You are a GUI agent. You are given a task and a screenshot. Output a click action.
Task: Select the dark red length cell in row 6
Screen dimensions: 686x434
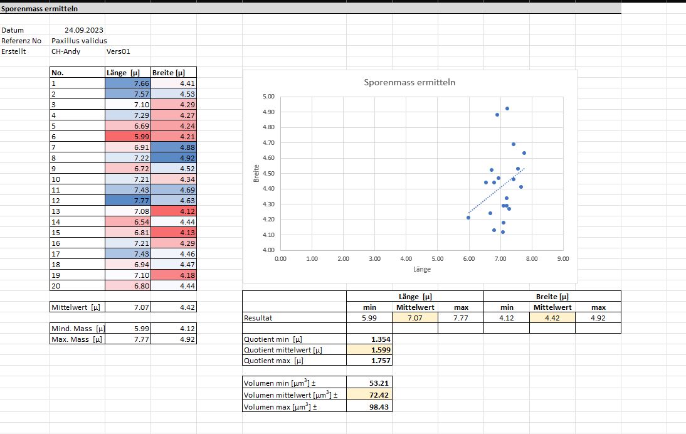pyautogui.click(x=128, y=137)
